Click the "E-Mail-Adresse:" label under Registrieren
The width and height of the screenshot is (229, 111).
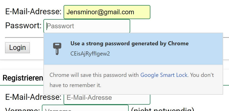point(33,97)
